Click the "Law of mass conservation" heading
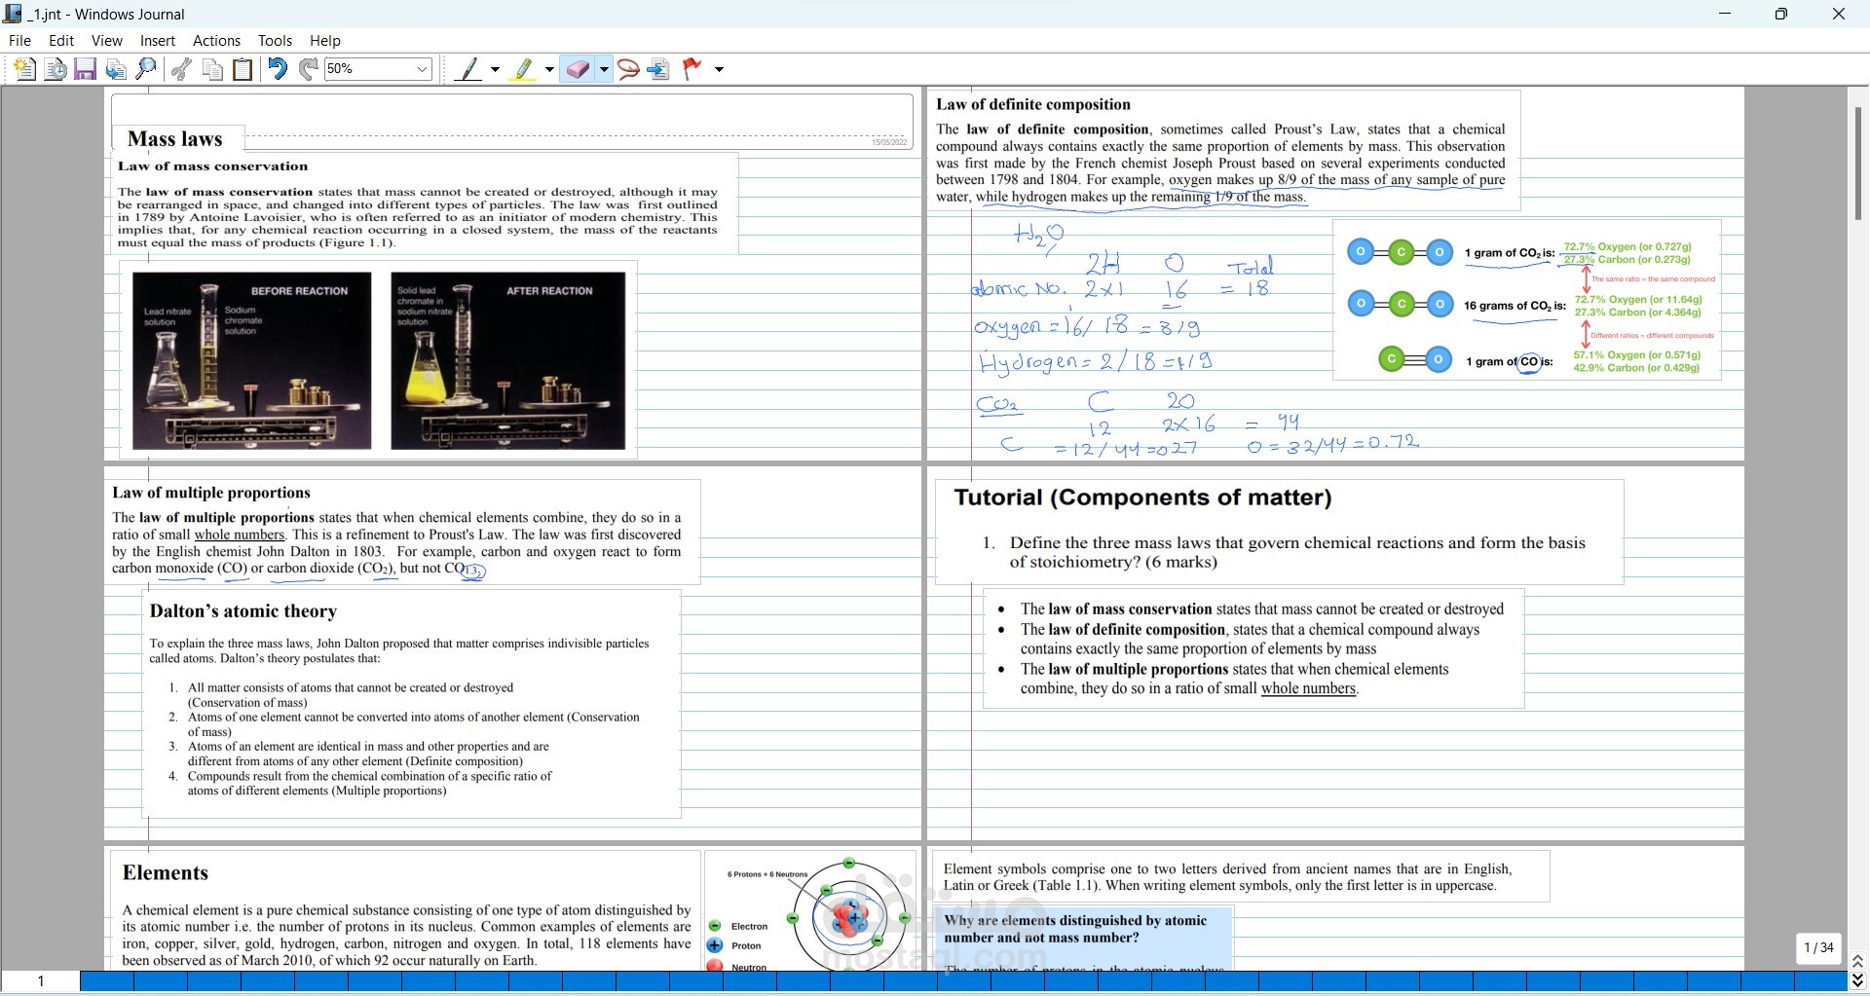The image size is (1870, 996). point(213,166)
